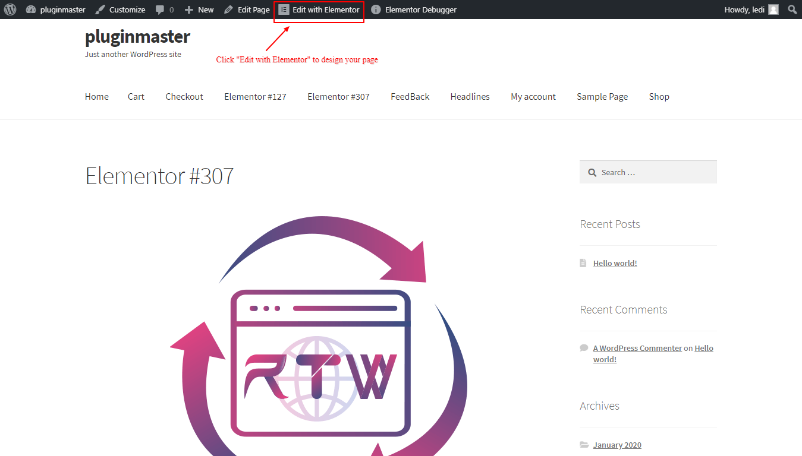Image resolution: width=802 pixels, height=456 pixels.
Task: Focus the Search … input field
Action: click(x=648, y=172)
